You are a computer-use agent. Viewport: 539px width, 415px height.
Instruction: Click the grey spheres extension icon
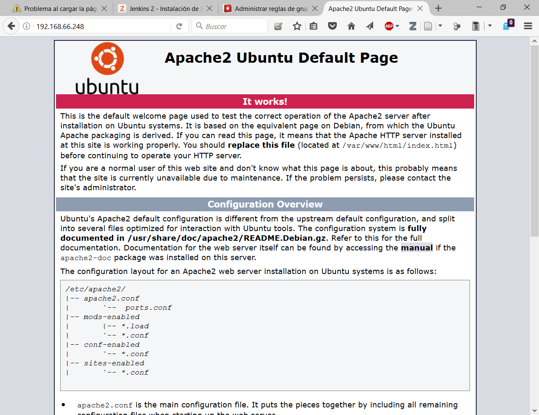(457, 26)
